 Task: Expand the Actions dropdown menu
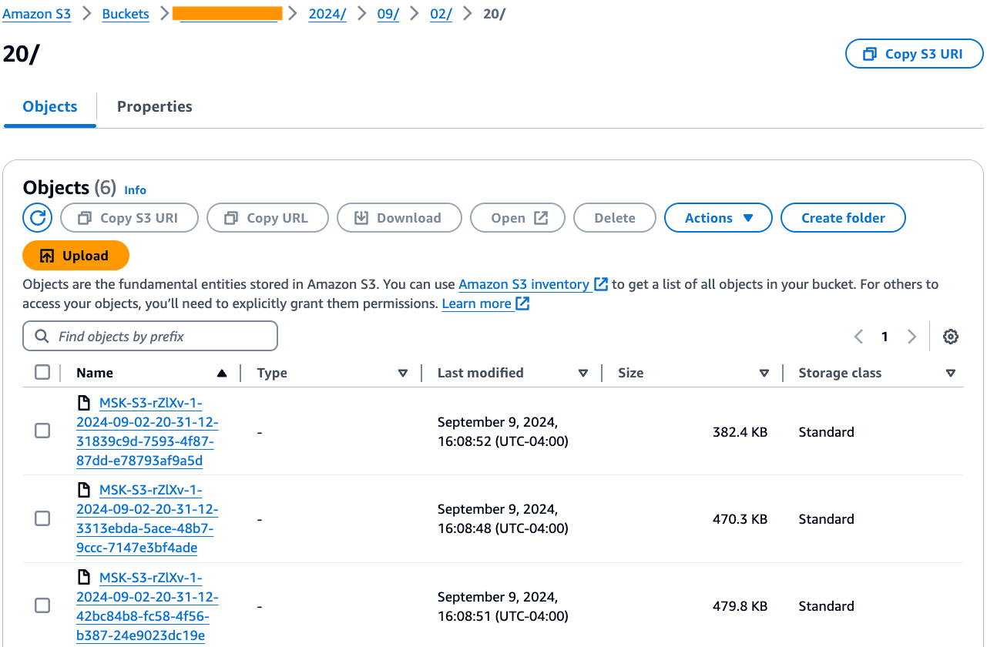point(718,218)
